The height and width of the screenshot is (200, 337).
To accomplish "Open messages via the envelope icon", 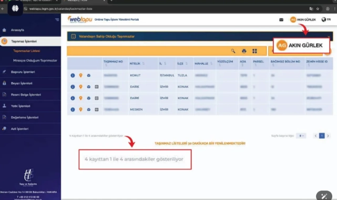I will point(281,20).
